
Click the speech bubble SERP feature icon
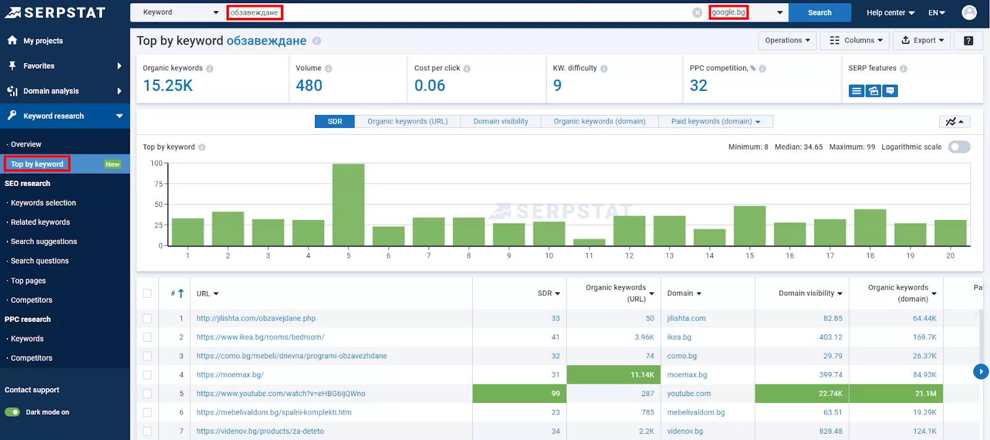pos(890,91)
